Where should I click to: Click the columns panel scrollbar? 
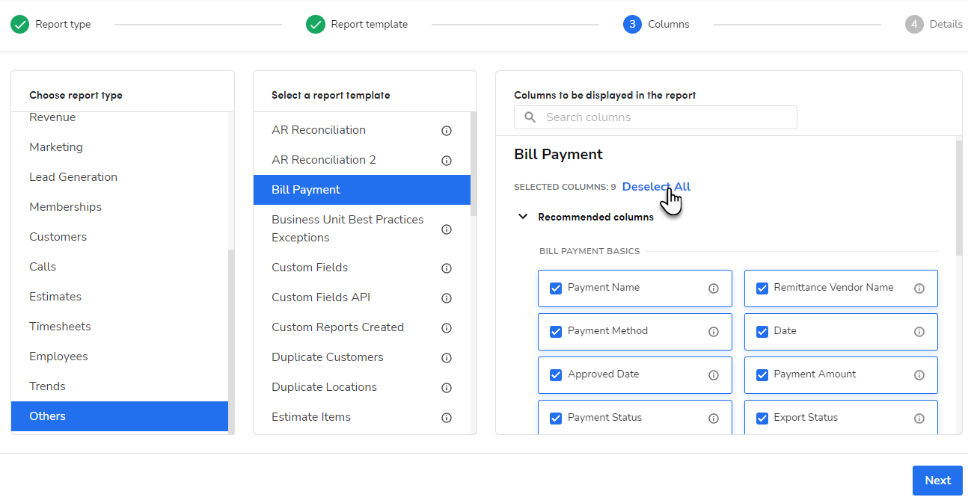pyautogui.click(x=959, y=198)
